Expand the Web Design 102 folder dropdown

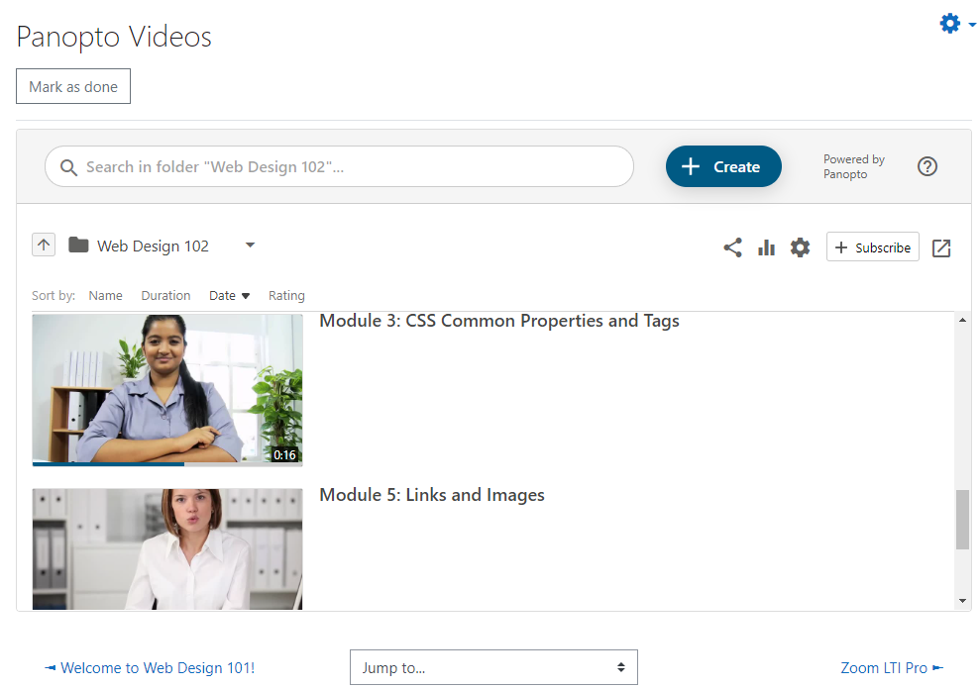(x=250, y=245)
